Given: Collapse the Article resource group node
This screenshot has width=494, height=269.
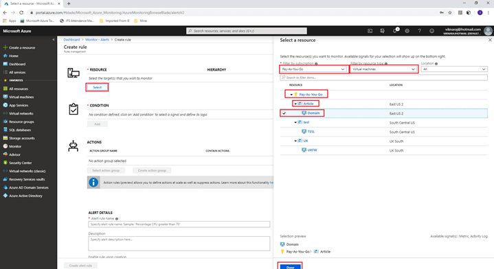Looking at the screenshot, I should 295,104.
